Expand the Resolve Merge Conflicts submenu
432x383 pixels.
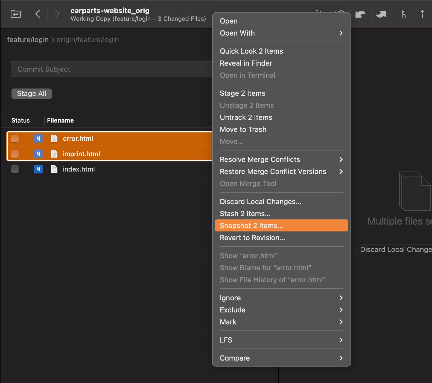click(281, 159)
